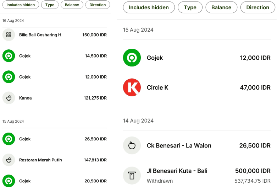277x187 pixels.
Task: Open Gojek 20,500 IDR transaction row
Action: 55,181
